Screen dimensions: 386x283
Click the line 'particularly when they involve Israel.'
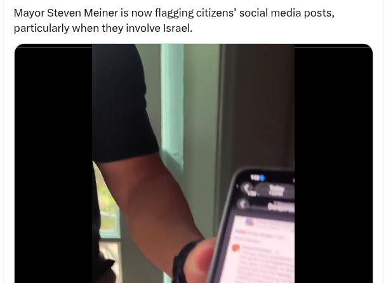103,29
